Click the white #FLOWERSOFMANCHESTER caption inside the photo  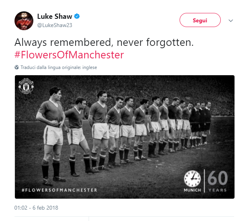(x=59, y=190)
